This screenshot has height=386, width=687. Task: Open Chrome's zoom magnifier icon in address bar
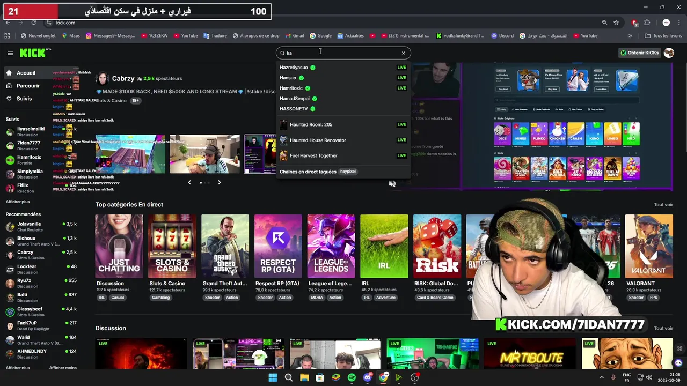pyautogui.click(x=604, y=23)
